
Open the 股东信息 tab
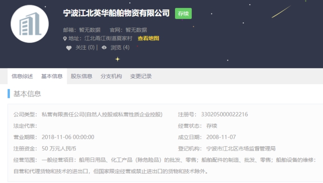pyautogui.click(x=82, y=76)
